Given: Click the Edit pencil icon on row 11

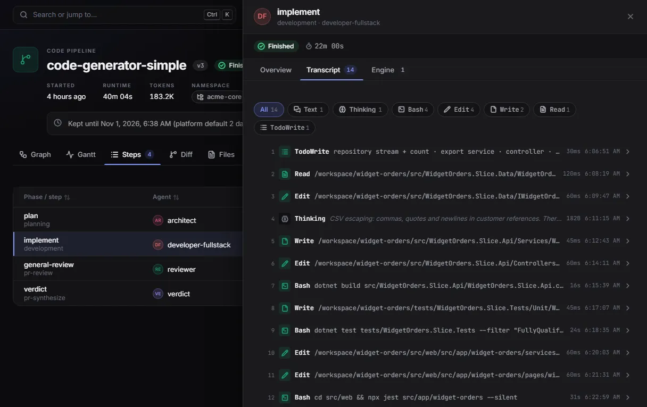Looking at the screenshot, I should coord(285,375).
